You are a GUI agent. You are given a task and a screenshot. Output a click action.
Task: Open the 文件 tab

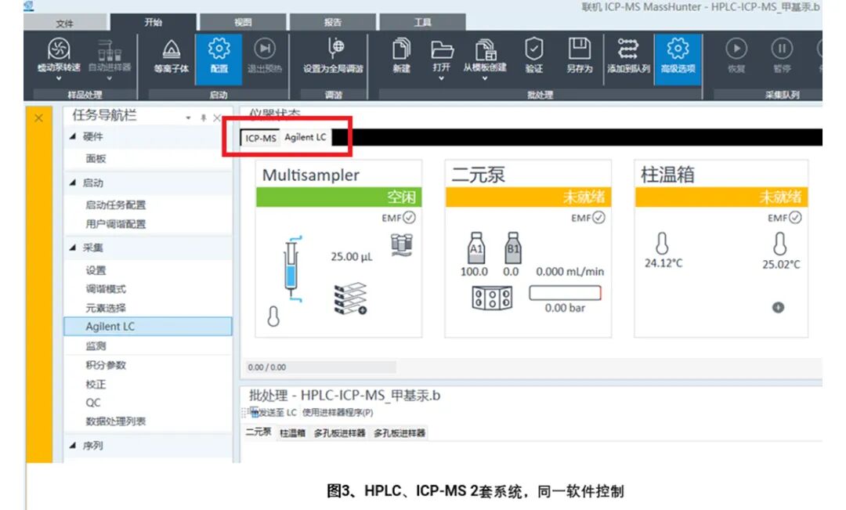coord(65,24)
